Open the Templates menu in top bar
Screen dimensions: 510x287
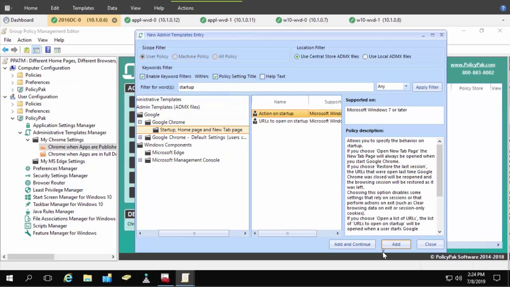click(x=83, y=8)
